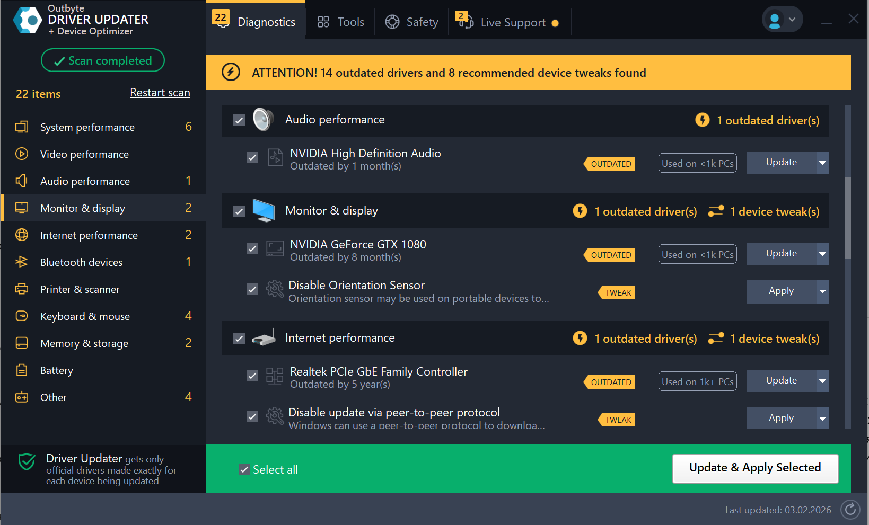This screenshot has width=869, height=525.
Task: Click Update & Apply Selected button
Action: (x=755, y=468)
